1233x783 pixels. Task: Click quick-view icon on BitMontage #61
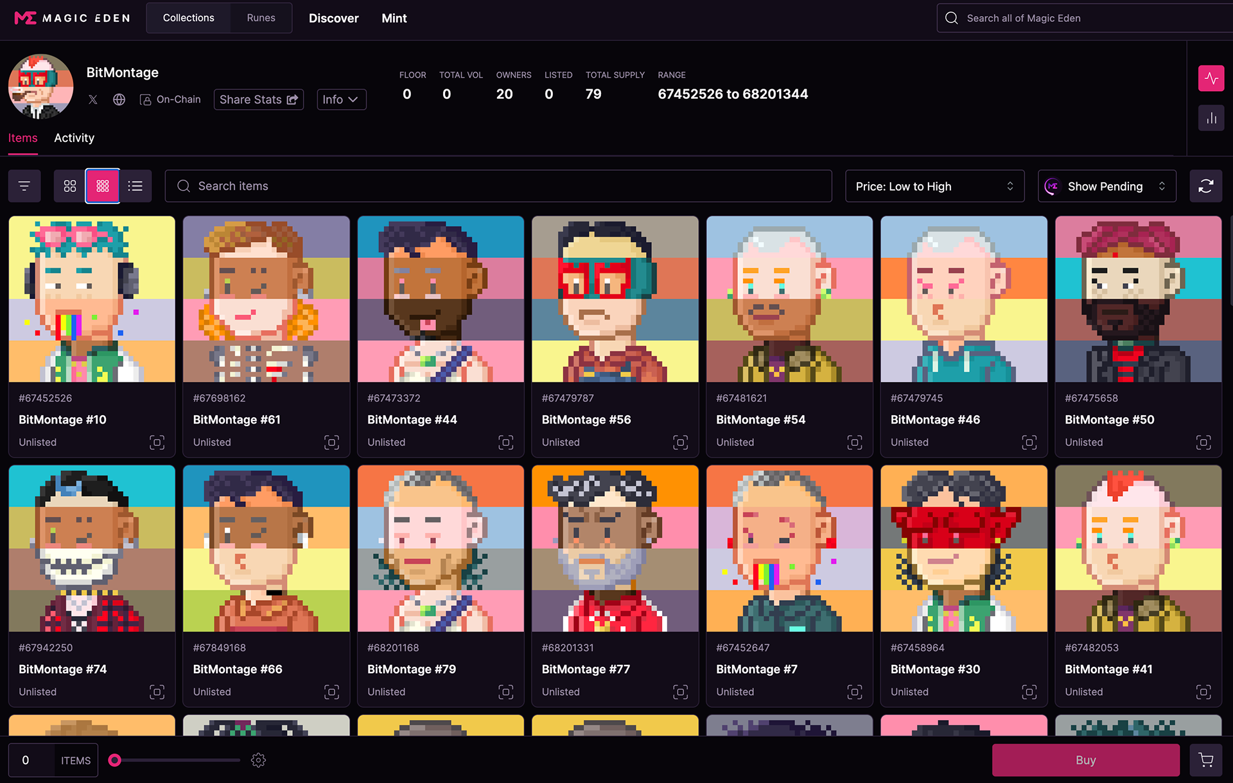(331, 442)
